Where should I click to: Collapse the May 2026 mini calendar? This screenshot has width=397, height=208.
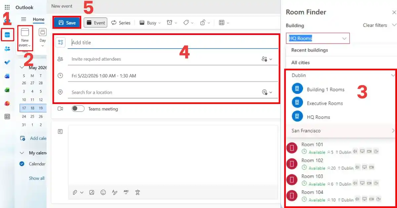(x=22, y=67)
